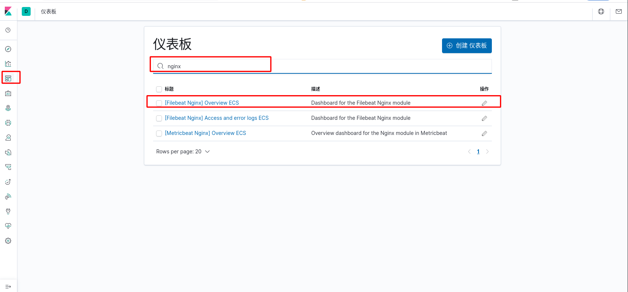Check the Access and error logs row

click(x=159, y=118)
